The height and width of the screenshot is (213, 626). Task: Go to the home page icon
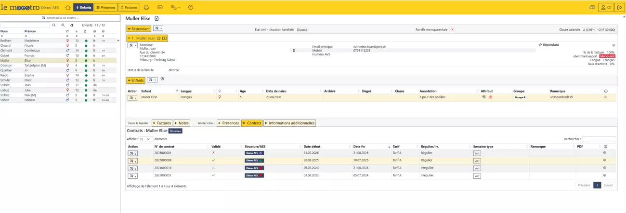(67, 7)
